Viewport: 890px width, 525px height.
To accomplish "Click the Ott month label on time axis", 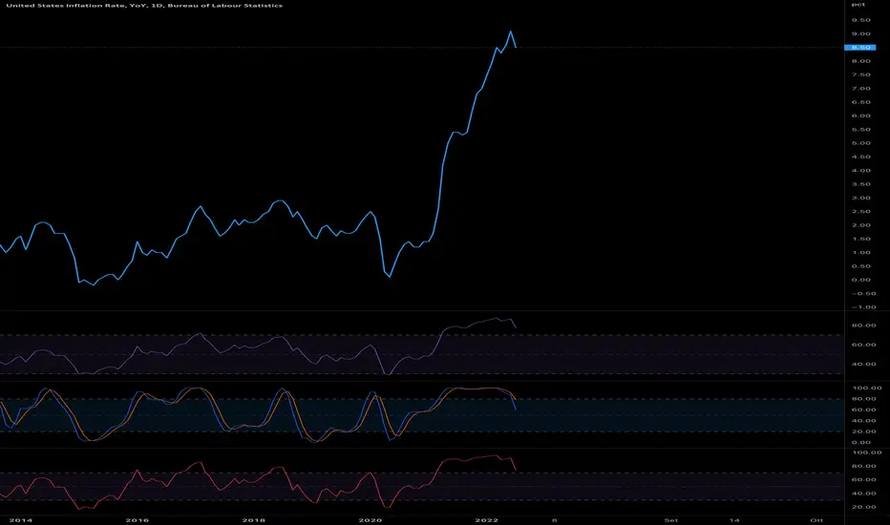I will click(x=816, y=520).
